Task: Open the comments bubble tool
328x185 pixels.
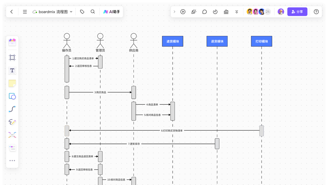Action: (x=205, y=12)
